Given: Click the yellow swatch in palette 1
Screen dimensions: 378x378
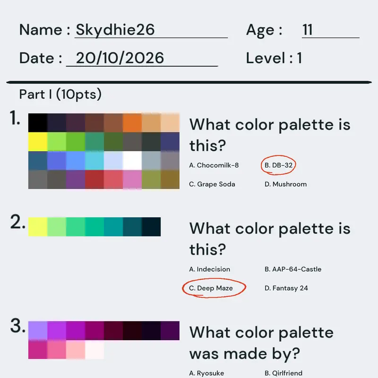Looking at the screenshot, I should coord(38,141).
